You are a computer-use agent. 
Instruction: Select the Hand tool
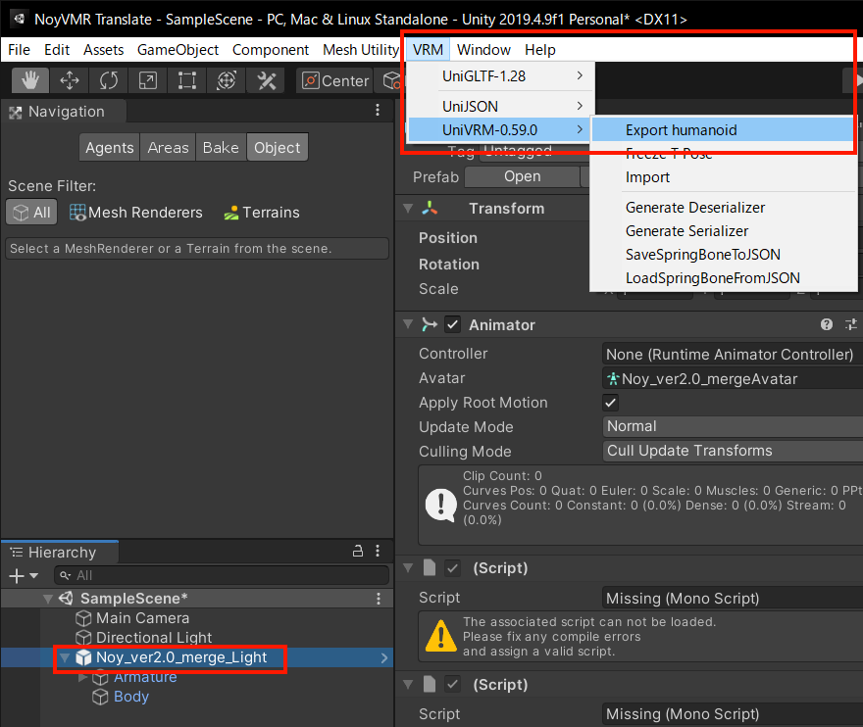30,81
